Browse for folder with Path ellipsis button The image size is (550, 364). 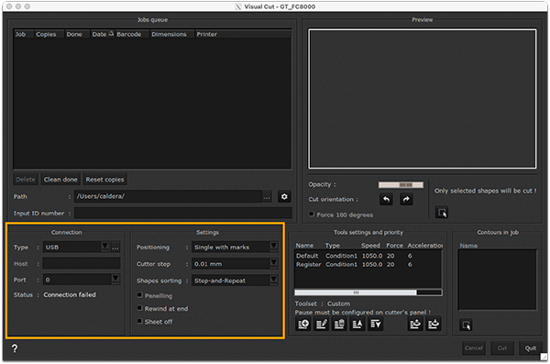pyautogui.click(x=267, y=196)
